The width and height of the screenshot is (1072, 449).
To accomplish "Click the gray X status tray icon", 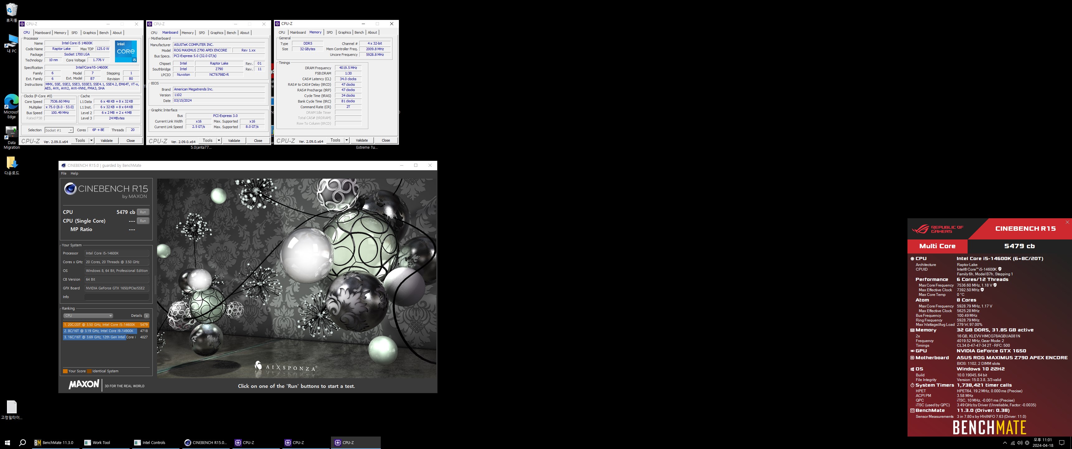I will [x=1027, y=443].
